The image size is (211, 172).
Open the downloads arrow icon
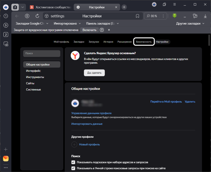pos(205,16)
